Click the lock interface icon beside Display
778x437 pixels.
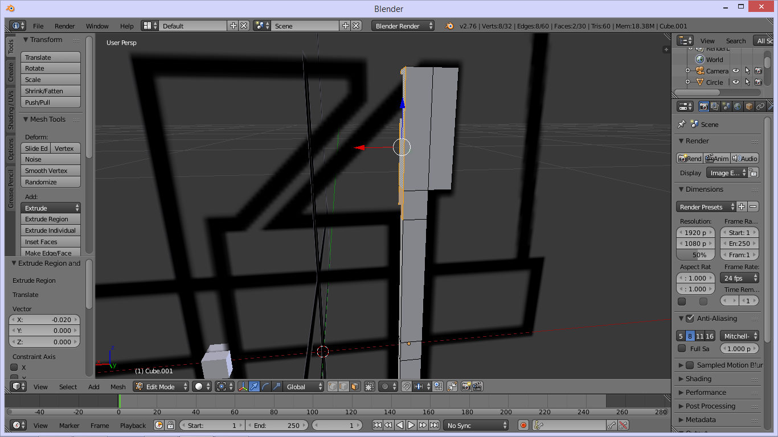click(753, 173)
